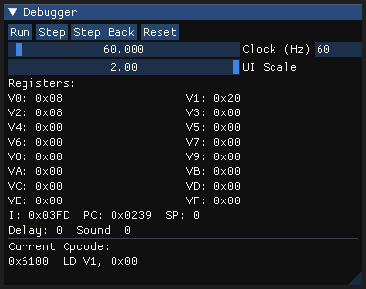
Task: Click the window resize grip corner
Action: [356, 279]
